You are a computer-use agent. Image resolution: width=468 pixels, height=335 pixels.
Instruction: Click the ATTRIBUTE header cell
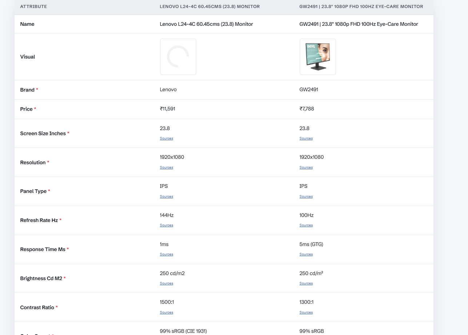tap(32, 7)
